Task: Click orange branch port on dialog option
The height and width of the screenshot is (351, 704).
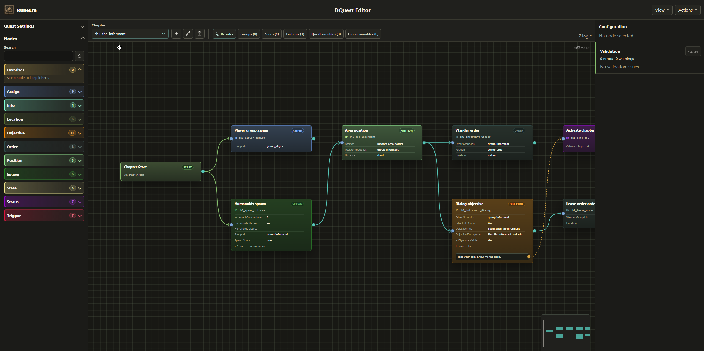Action: tap(529, 257)
